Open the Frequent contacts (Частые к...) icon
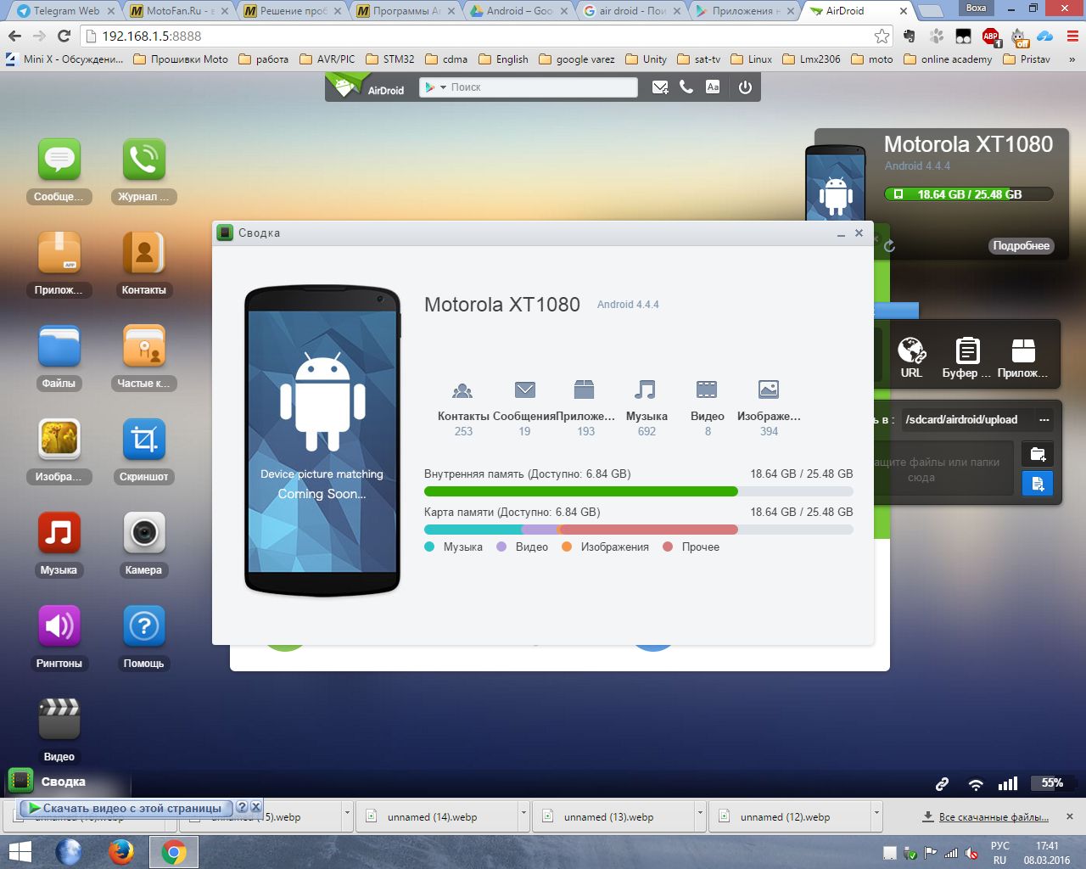 pos(143,346)
